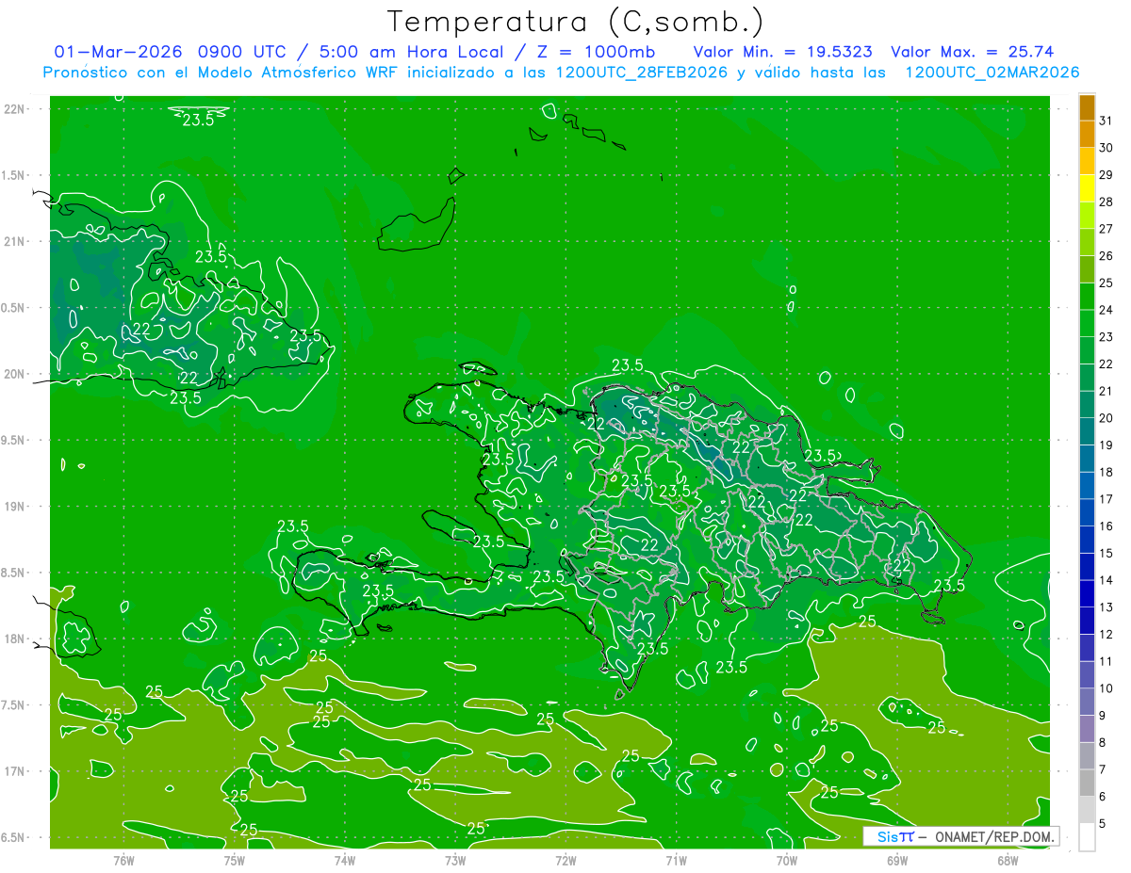
Task: Click the '75W' longitude axis label
Action: [234, 861]
